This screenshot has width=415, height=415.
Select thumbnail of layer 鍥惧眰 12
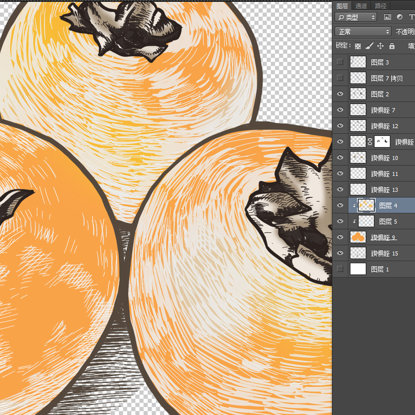coord(358,126)
